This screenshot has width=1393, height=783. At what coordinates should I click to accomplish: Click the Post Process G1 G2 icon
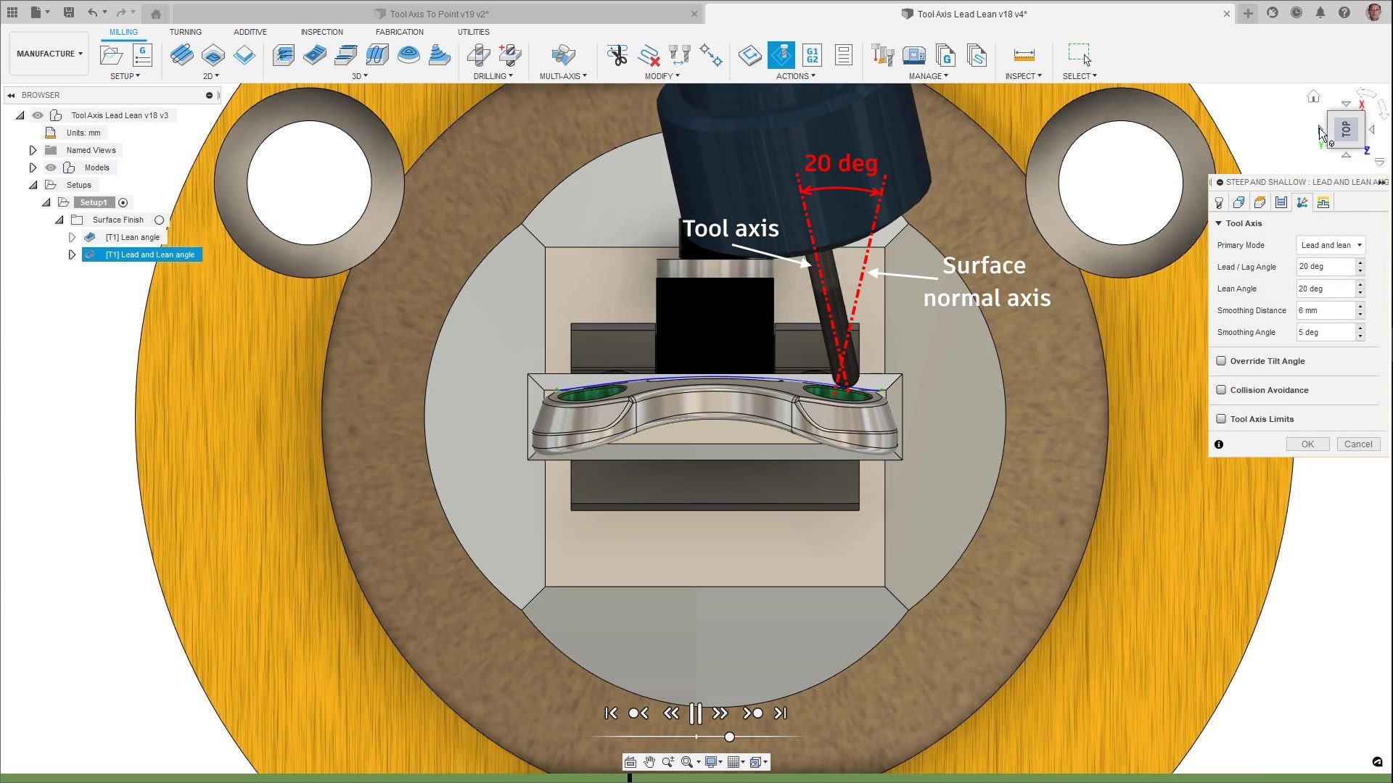click(x=812, y=55)
